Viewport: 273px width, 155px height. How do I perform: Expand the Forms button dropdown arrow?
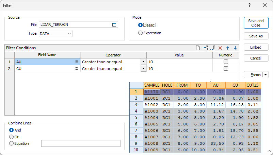click(266, 75)
